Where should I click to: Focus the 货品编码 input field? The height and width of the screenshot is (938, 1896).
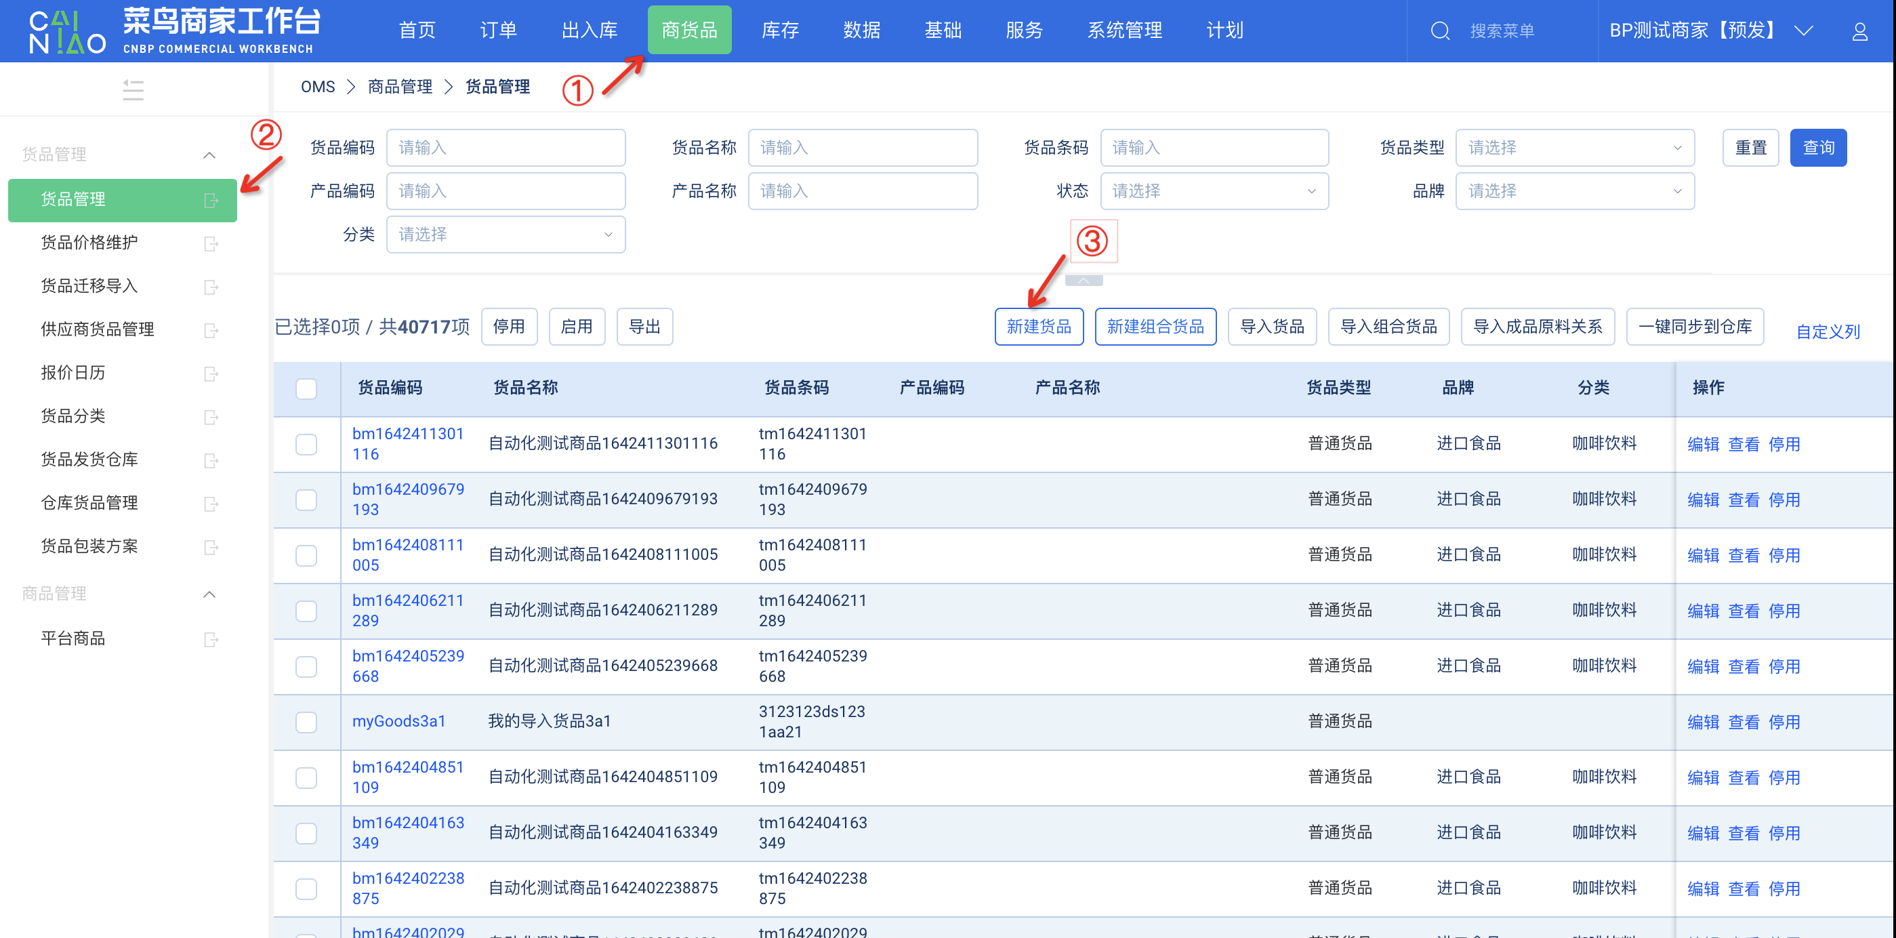[506, 148]
